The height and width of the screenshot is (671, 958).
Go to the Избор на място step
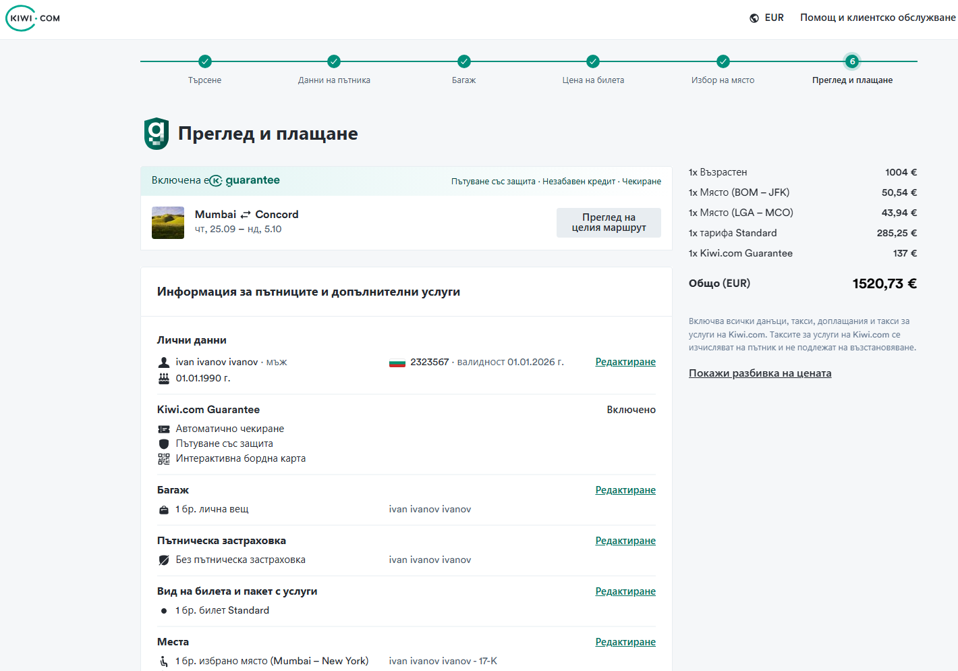723,80
